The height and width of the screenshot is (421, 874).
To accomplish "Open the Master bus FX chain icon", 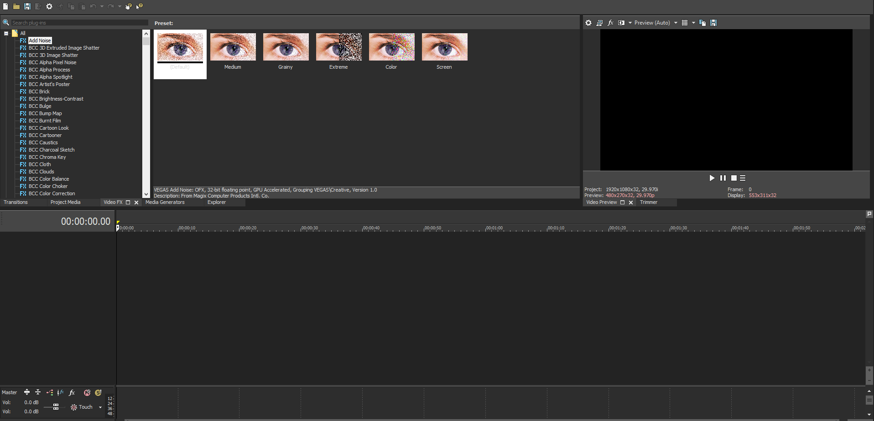I will coord(72,392).
